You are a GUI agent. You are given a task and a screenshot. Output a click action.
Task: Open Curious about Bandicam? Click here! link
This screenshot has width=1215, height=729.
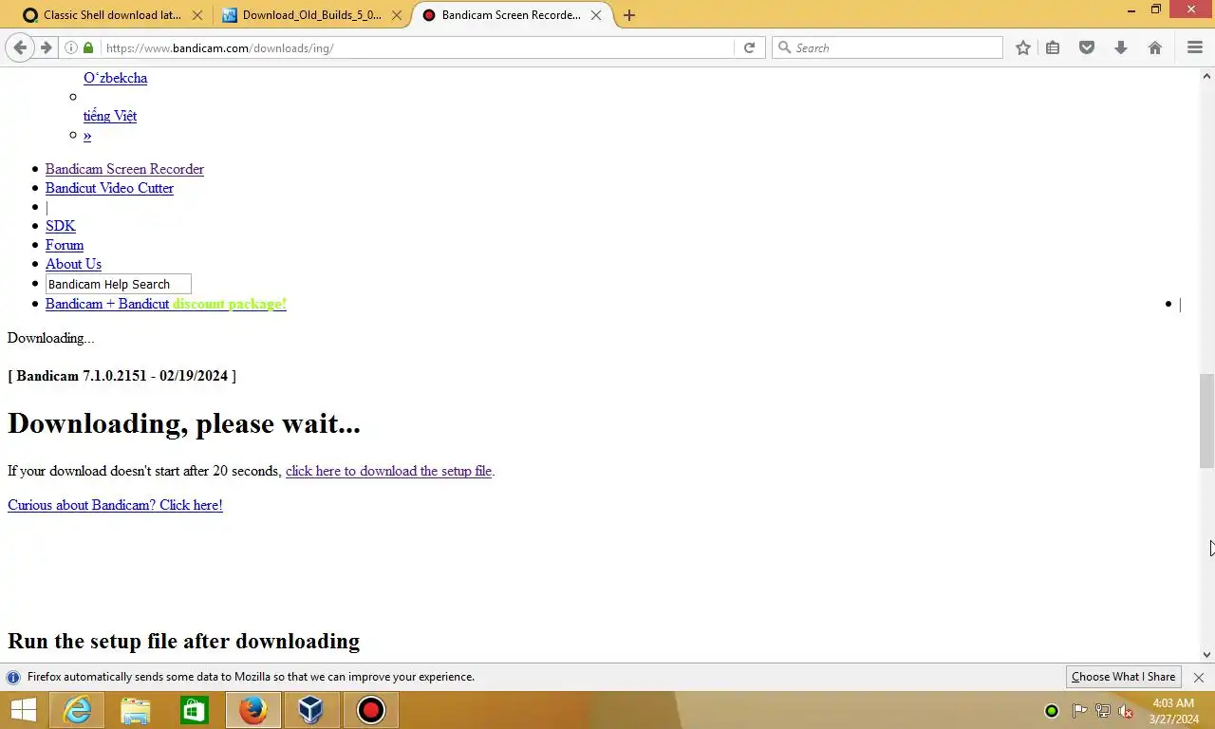click(x=115, y=505)
